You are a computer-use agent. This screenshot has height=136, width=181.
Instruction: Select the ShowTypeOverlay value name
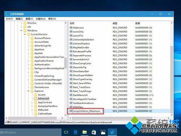[83, 79]
